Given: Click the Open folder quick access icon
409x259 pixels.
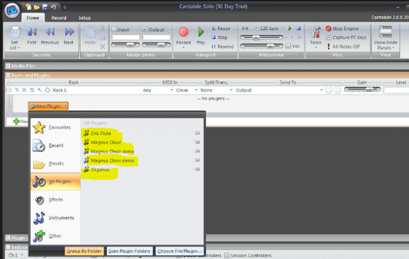Looking at the screenshot, I should (37, 7).
